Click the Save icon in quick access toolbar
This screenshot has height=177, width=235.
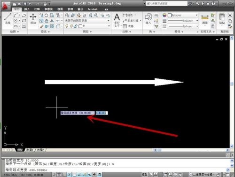25,4
